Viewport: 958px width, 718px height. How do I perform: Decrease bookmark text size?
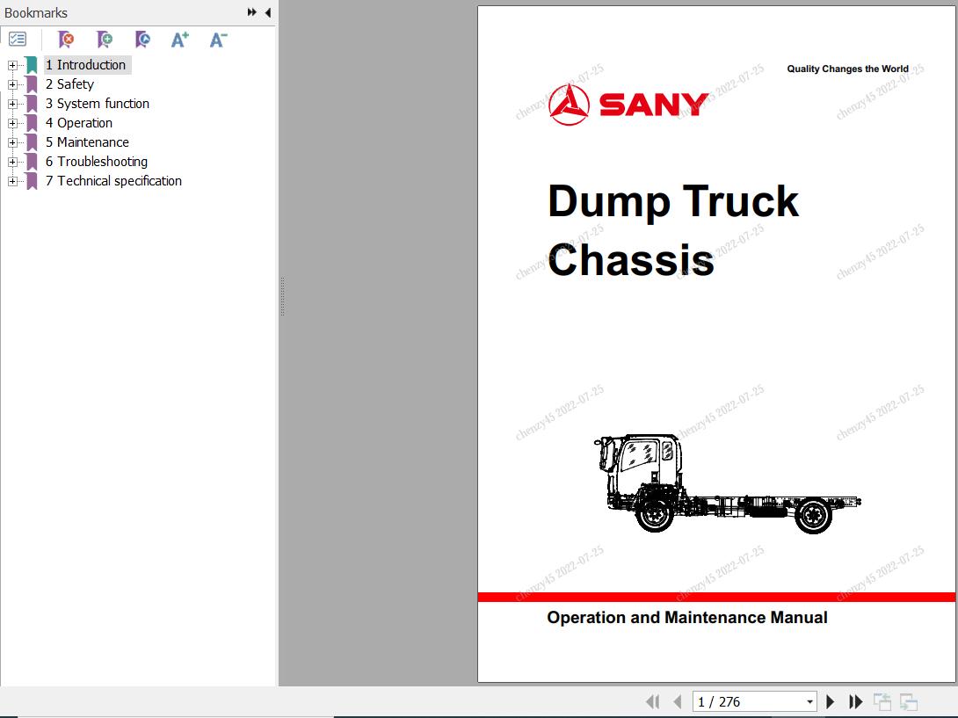coord(217,40)
